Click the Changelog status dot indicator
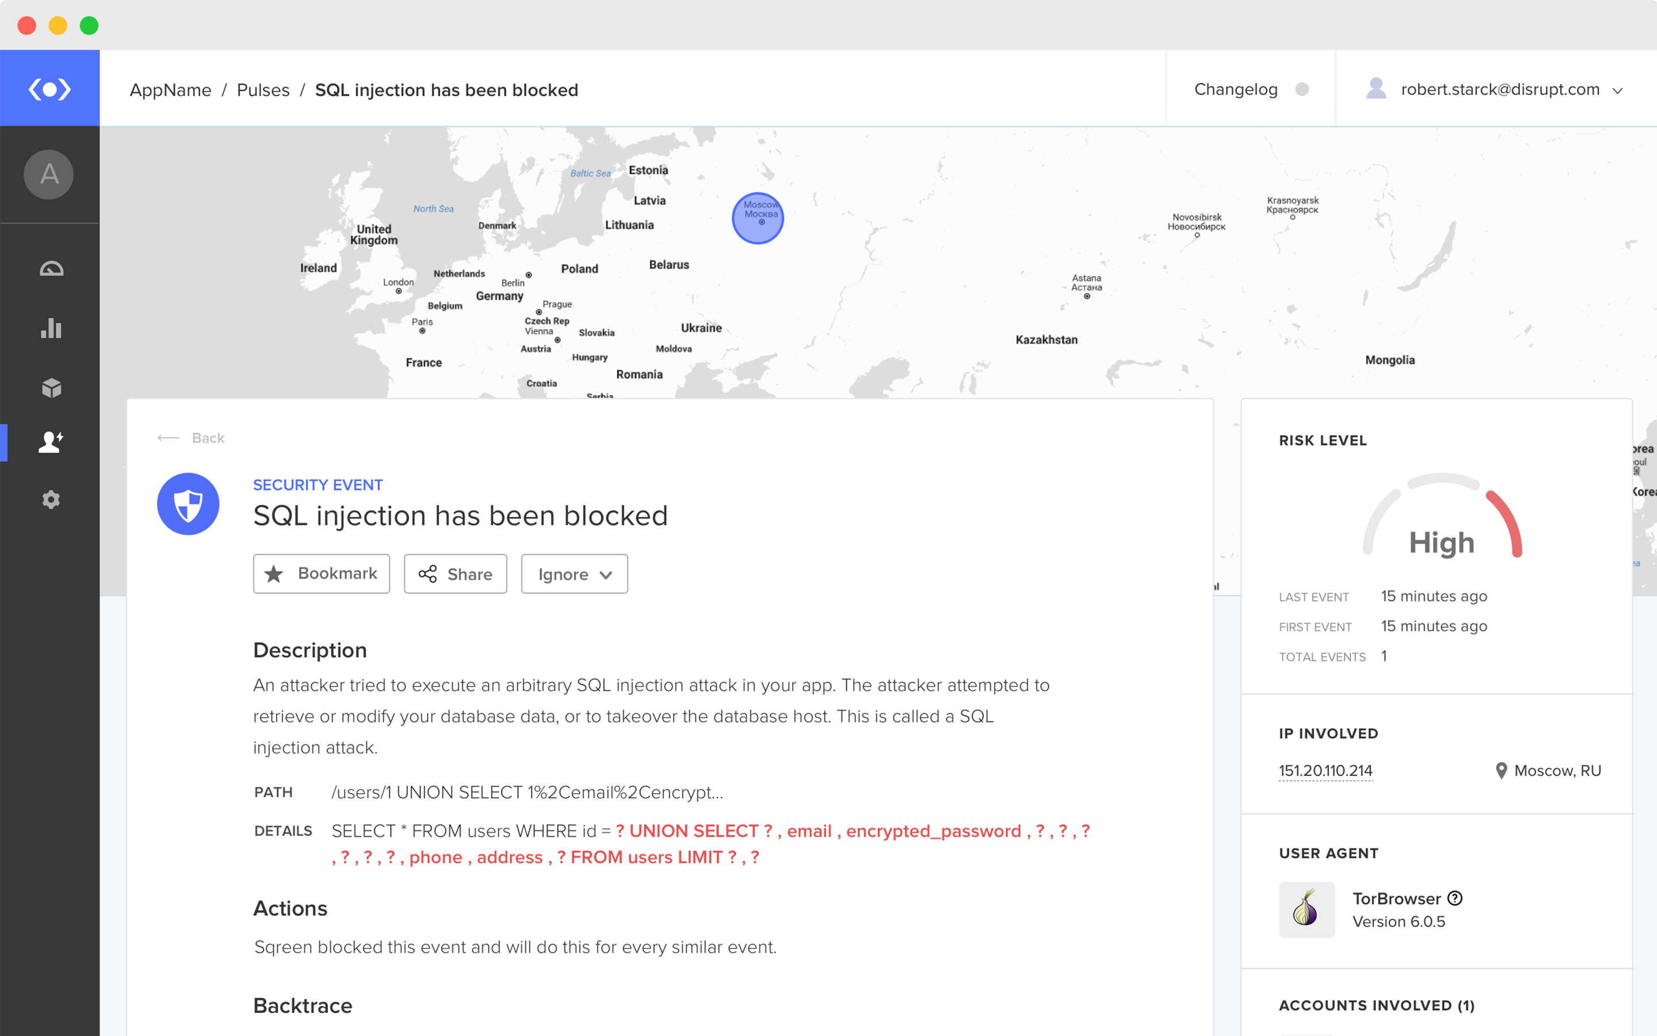Viewport: 1657px width, 1036px height. (1303, 90)
